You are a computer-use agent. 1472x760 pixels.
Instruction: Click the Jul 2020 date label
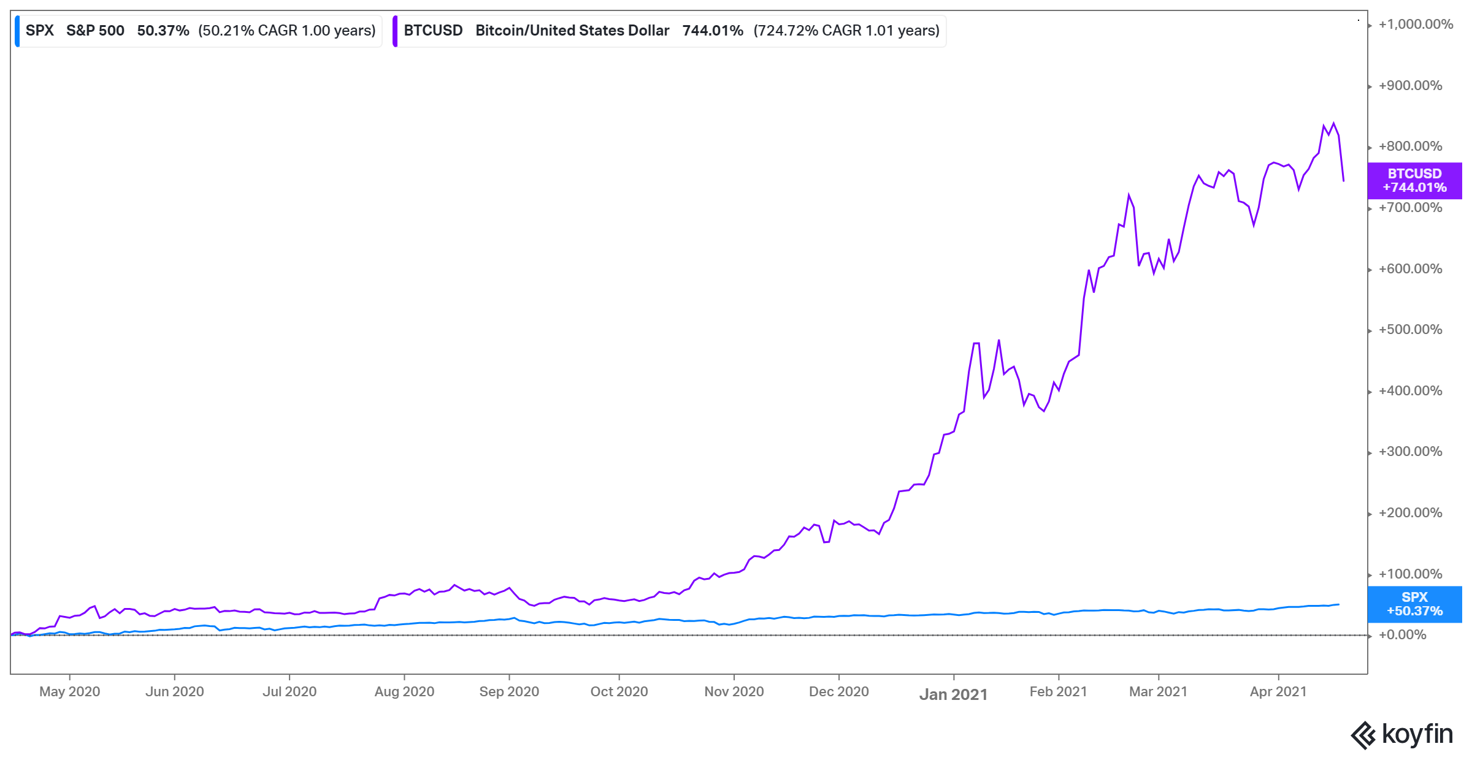click(x=289, y=692)
